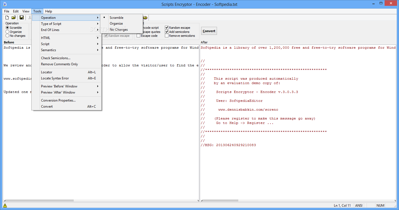Expand the Type of Script submenu

(x=66, y=24)
